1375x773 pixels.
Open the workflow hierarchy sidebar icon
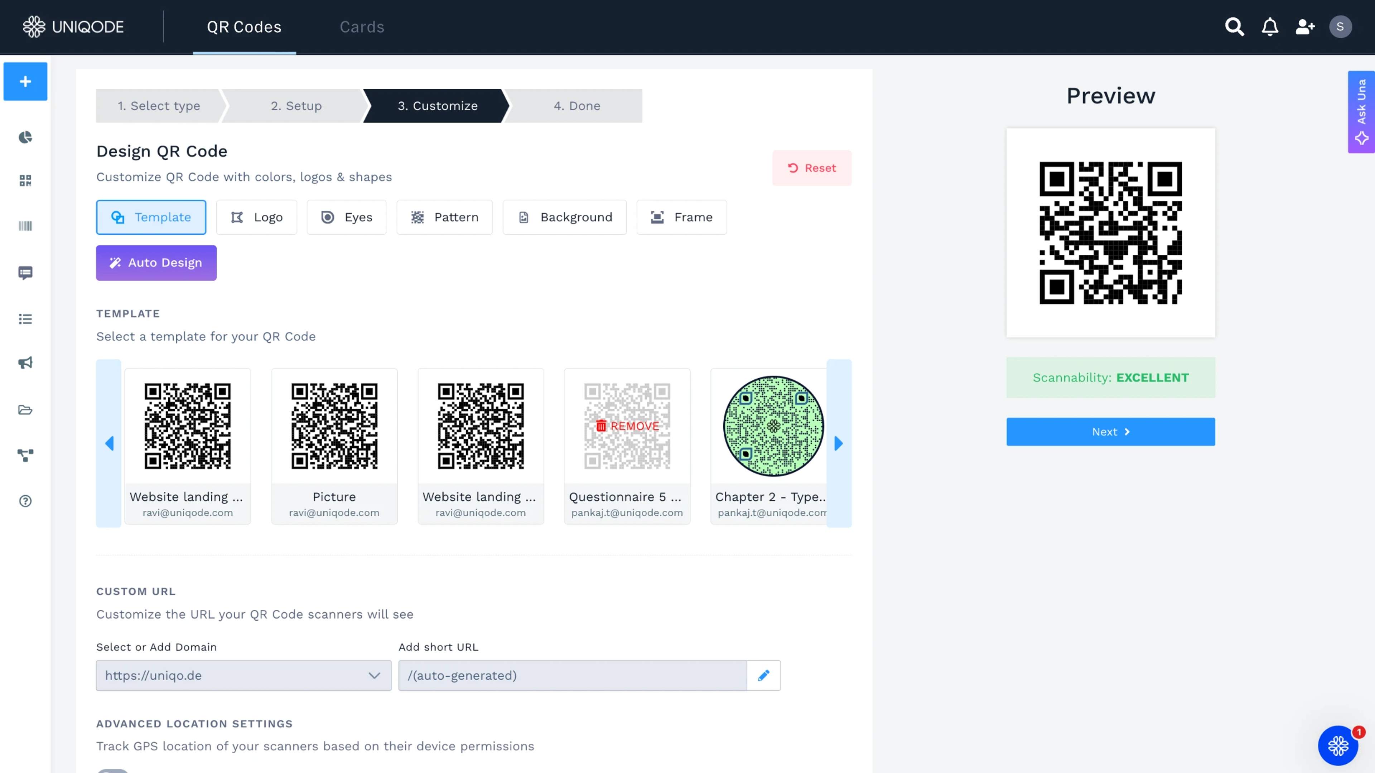[26, 455]
